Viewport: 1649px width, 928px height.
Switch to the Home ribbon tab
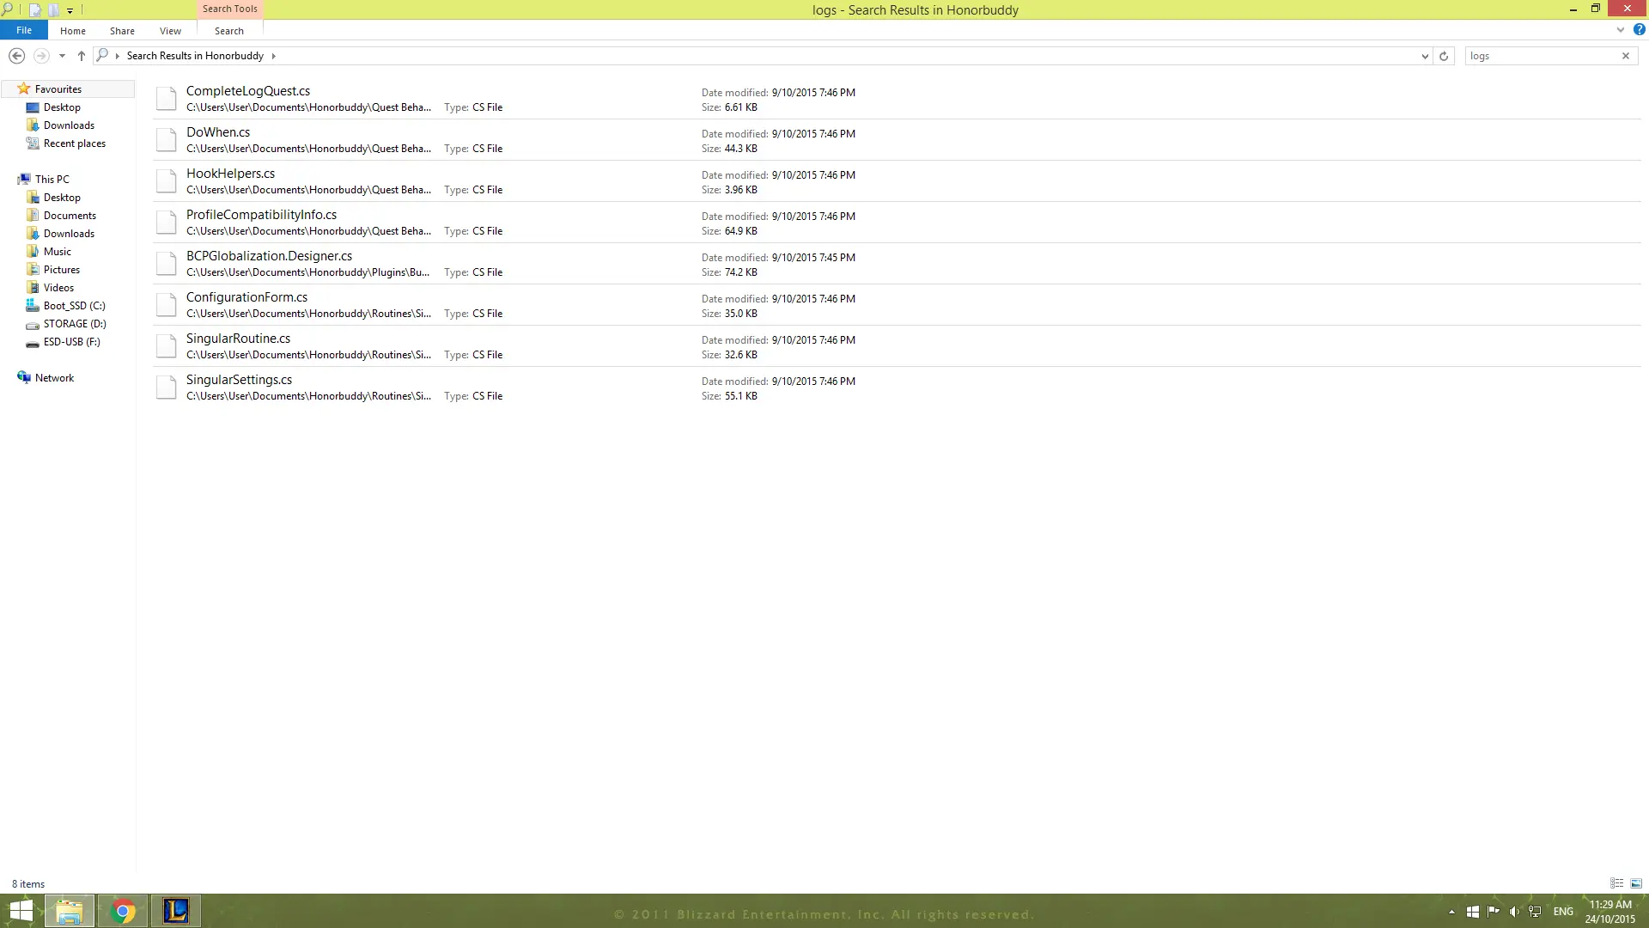click(73, 31)
